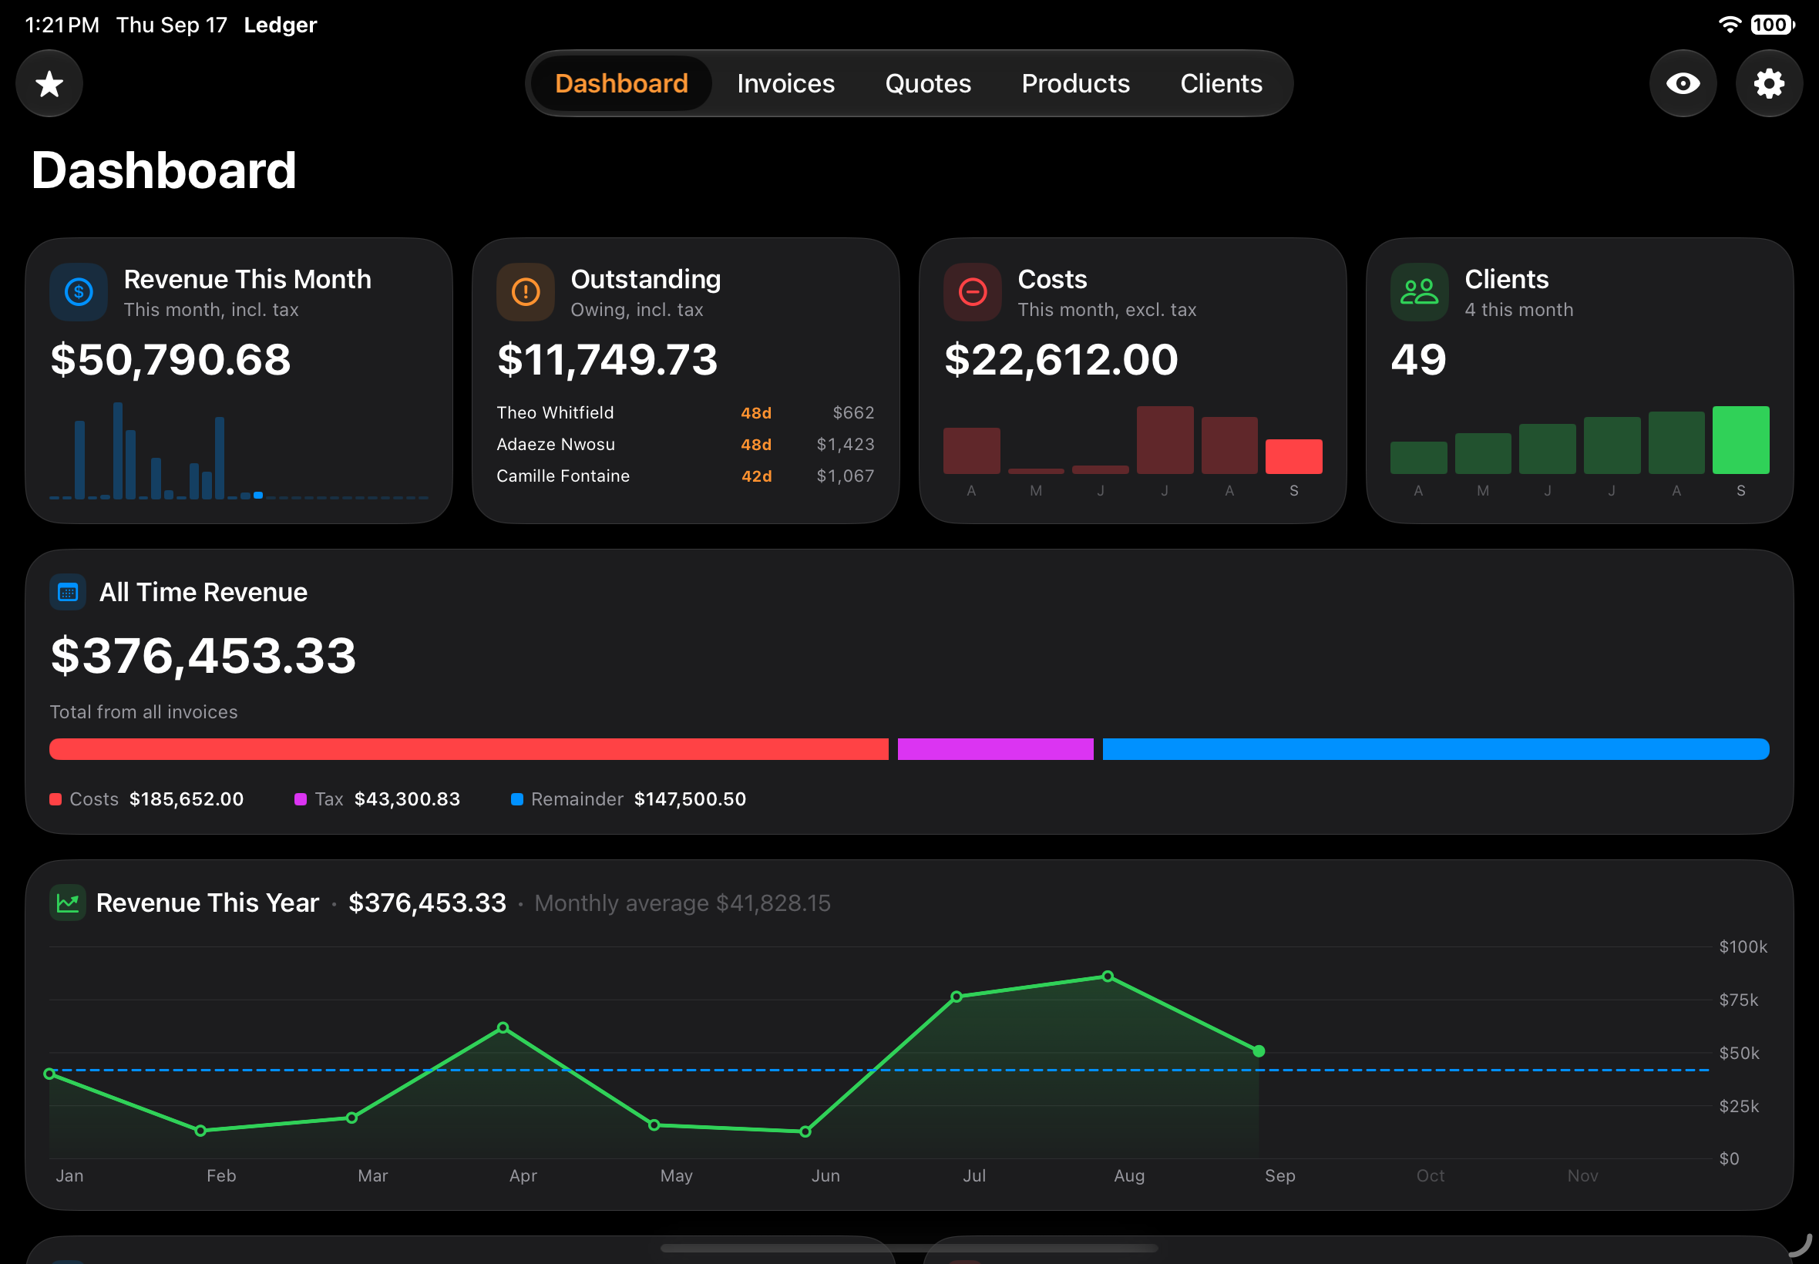The height and width of the screenshot is (1264, 1819).
Task: Click the bright green September clients bar
Action: point(1740,439)
